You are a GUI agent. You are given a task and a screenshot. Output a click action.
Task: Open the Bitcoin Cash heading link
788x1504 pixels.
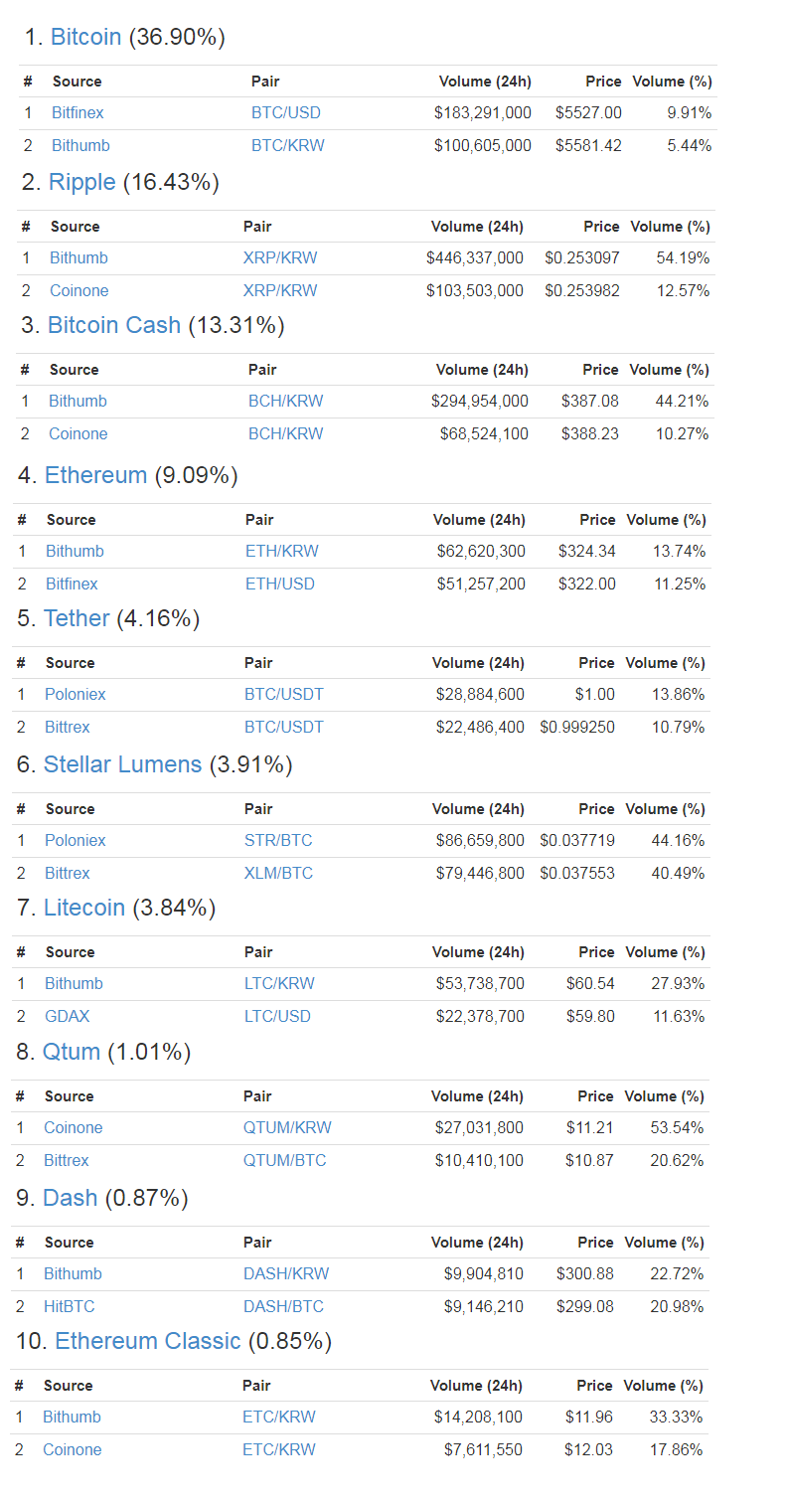[114, 326]
